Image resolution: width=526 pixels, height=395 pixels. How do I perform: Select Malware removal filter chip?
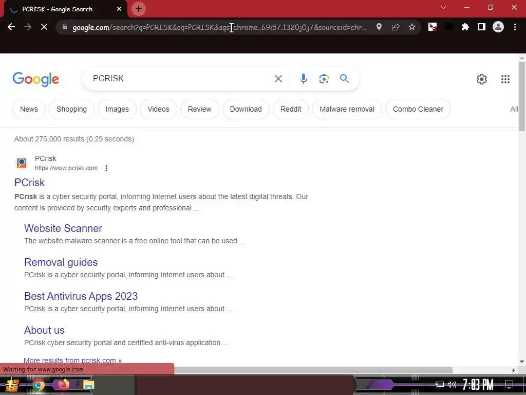coord(347,109)
